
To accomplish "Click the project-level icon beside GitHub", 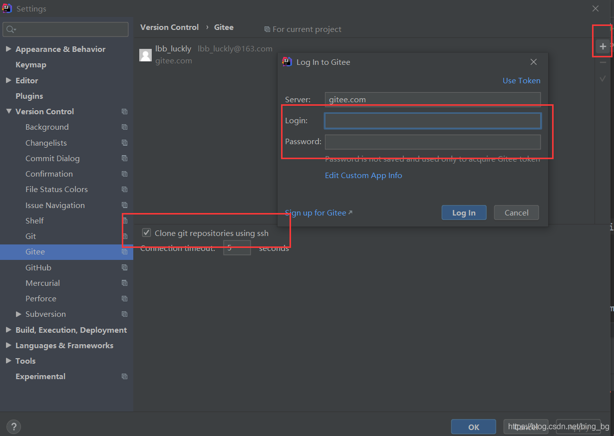I will click(124, 267).
